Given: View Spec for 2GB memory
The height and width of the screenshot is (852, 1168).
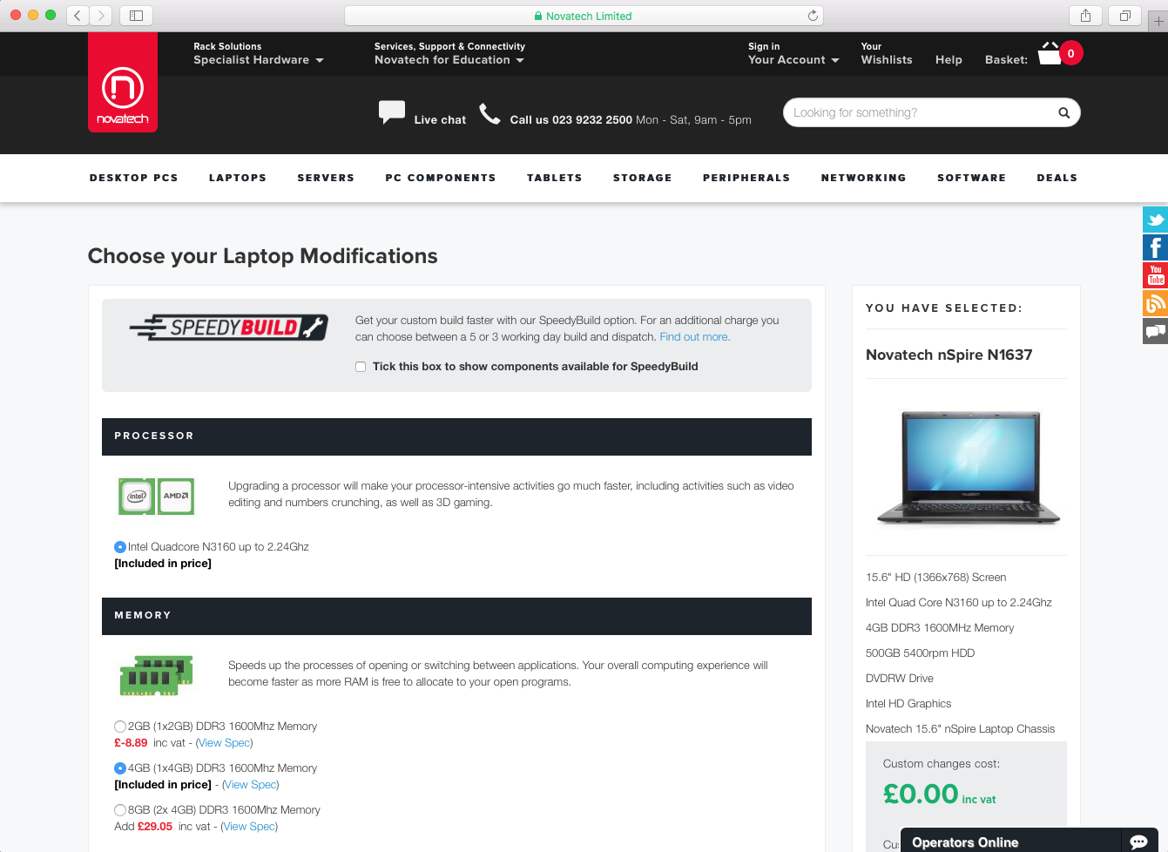Looking at the screenshot, I should (x=225, y=743).
